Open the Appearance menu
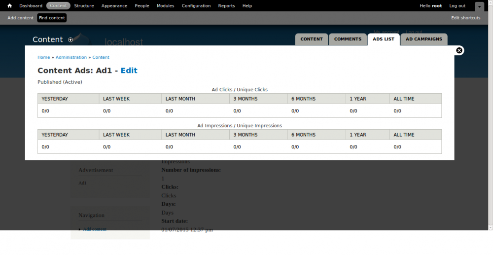The image size is (493, 255). (x=114, y=6)
